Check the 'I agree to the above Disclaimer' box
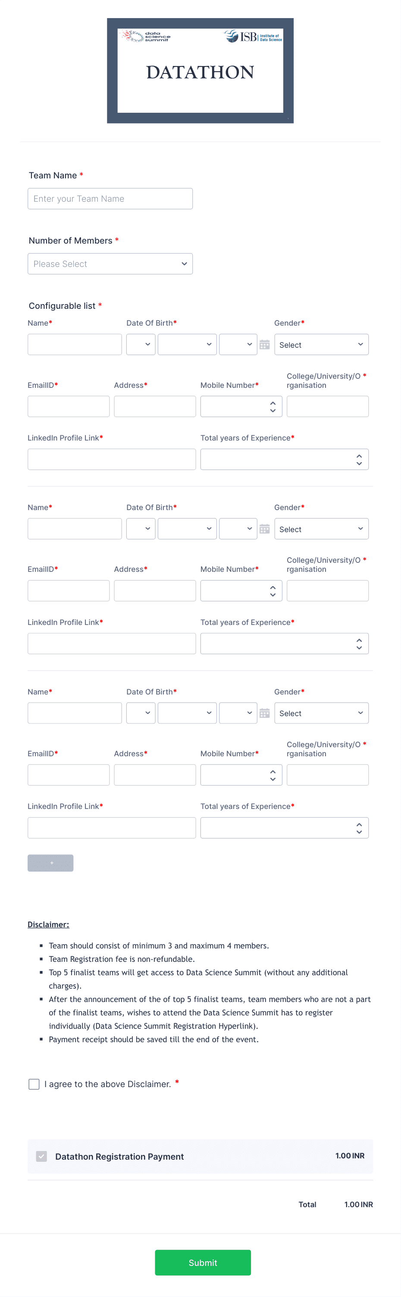Image resolution: width=401 pixels, height=1297 pixels. click(34, 1084)
